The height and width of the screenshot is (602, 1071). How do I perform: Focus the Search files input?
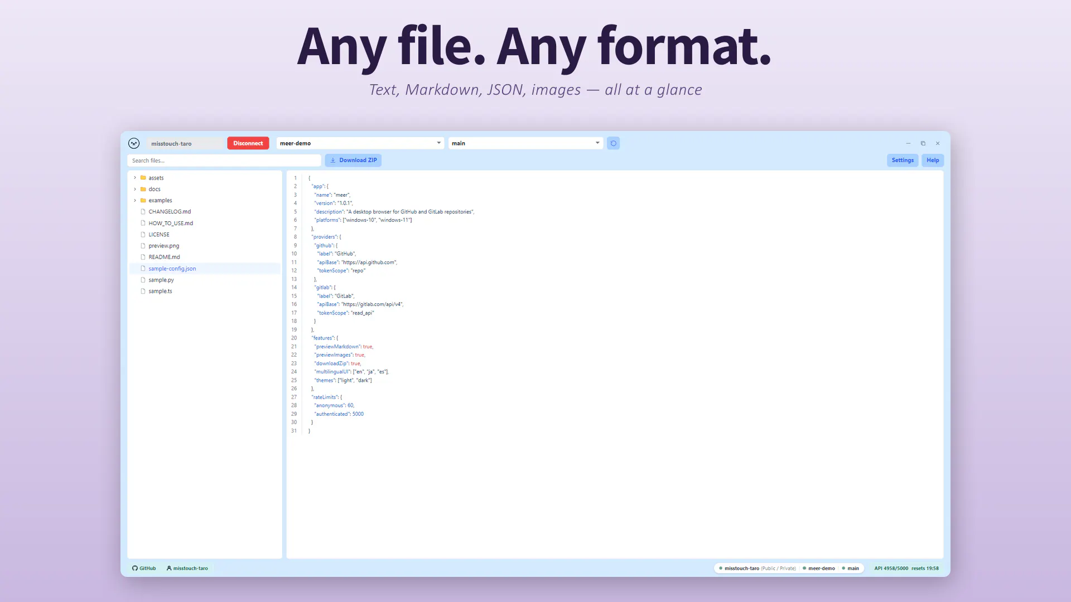click(224, 161)
